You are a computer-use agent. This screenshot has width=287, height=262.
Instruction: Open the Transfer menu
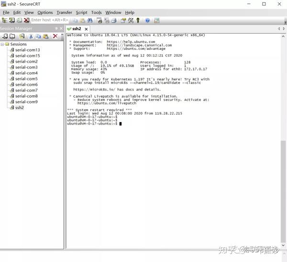[x=64, y=12]
